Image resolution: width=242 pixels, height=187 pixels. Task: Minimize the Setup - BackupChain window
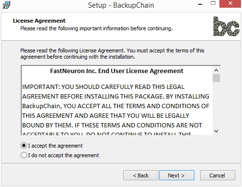click(x=200, y=4)
